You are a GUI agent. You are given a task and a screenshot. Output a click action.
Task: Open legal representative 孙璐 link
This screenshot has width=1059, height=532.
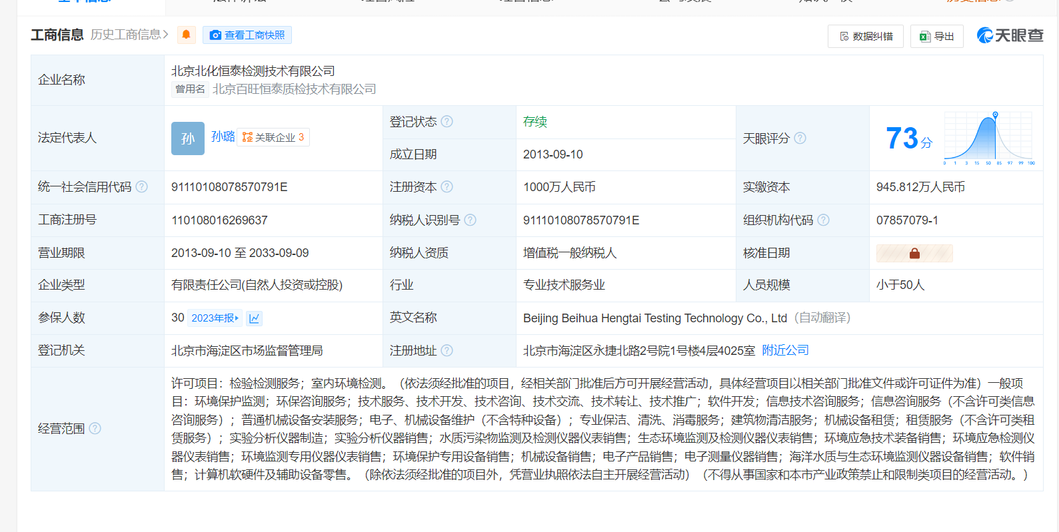(223, 136)
